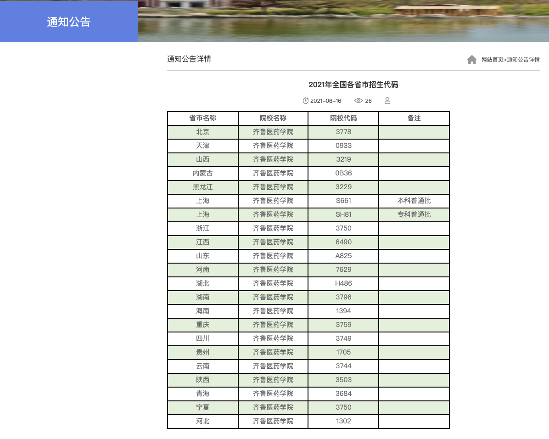Select the Shandong code A825 cell

[343, 256]
